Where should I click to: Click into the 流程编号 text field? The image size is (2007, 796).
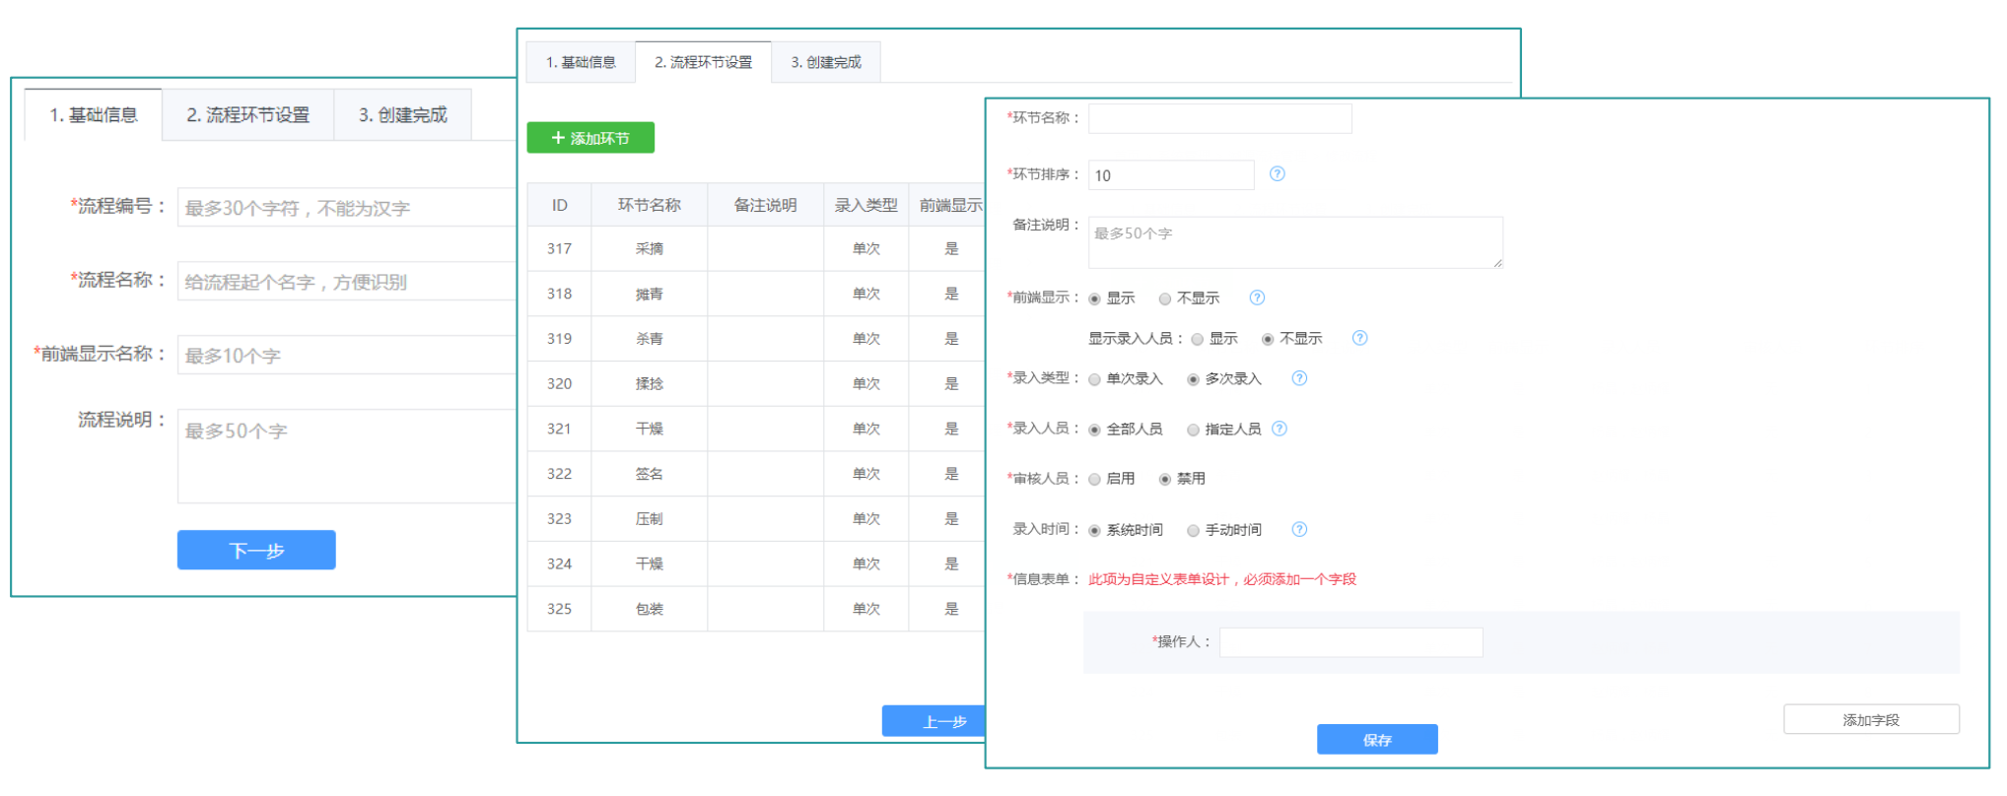[x=346, y=208]
